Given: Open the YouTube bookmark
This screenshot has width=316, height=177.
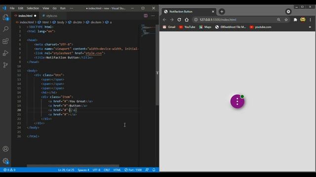Looking at the screenshot, I should [187, 27].
